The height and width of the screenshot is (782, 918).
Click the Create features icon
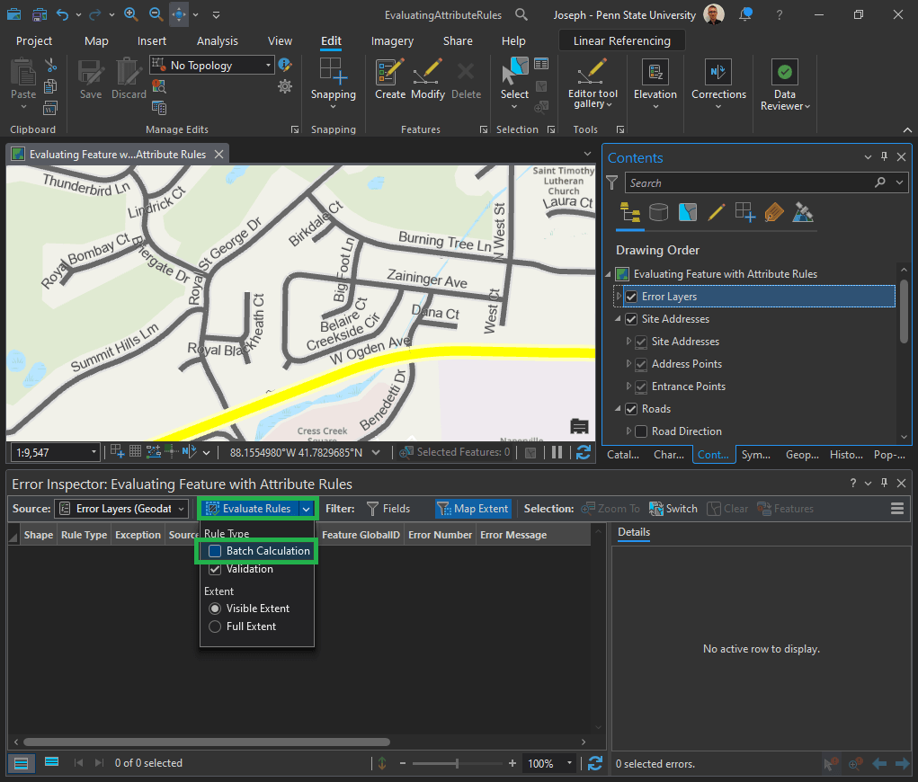click(390, 74)
